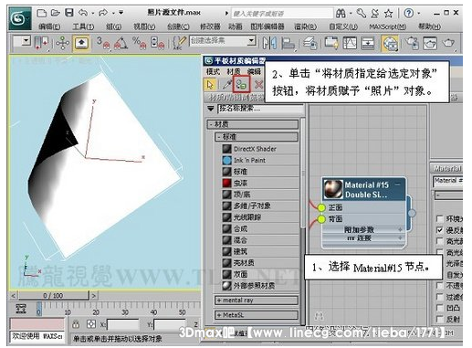This screenshot has height=348, width=472.
Task: Open the browser options triangle by search
Action: [x=211, y=109]
